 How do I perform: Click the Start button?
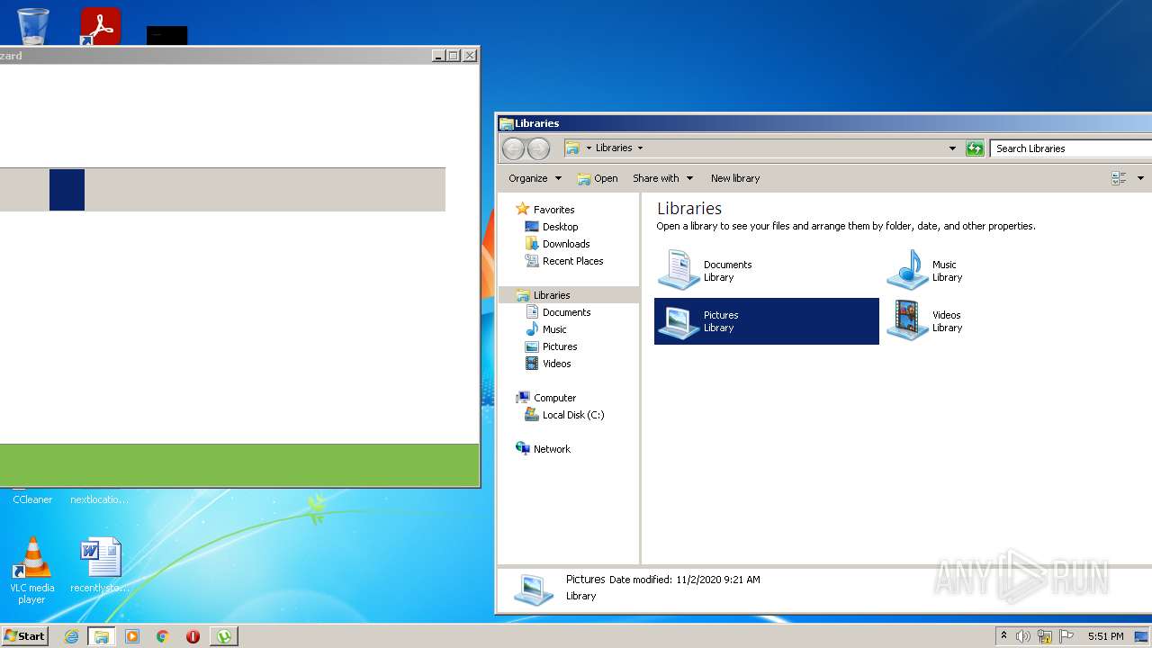24,635
